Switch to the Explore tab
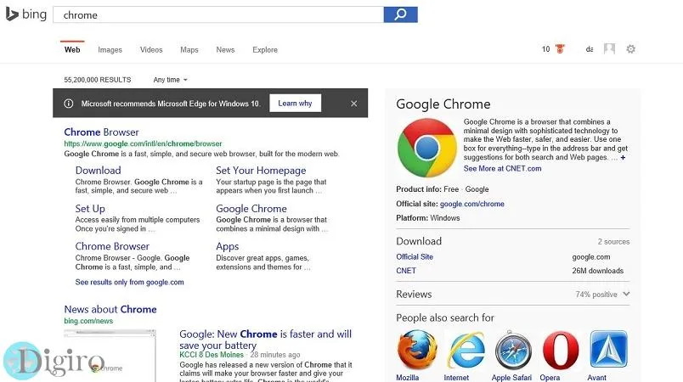This screenshot has width=683, height=382. [265, 49]
